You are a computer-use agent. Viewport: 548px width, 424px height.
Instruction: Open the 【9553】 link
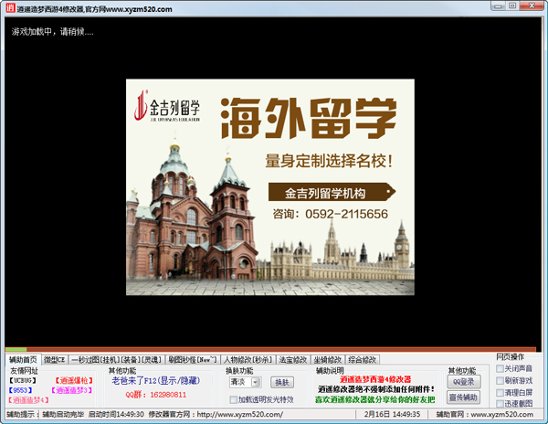21,390
